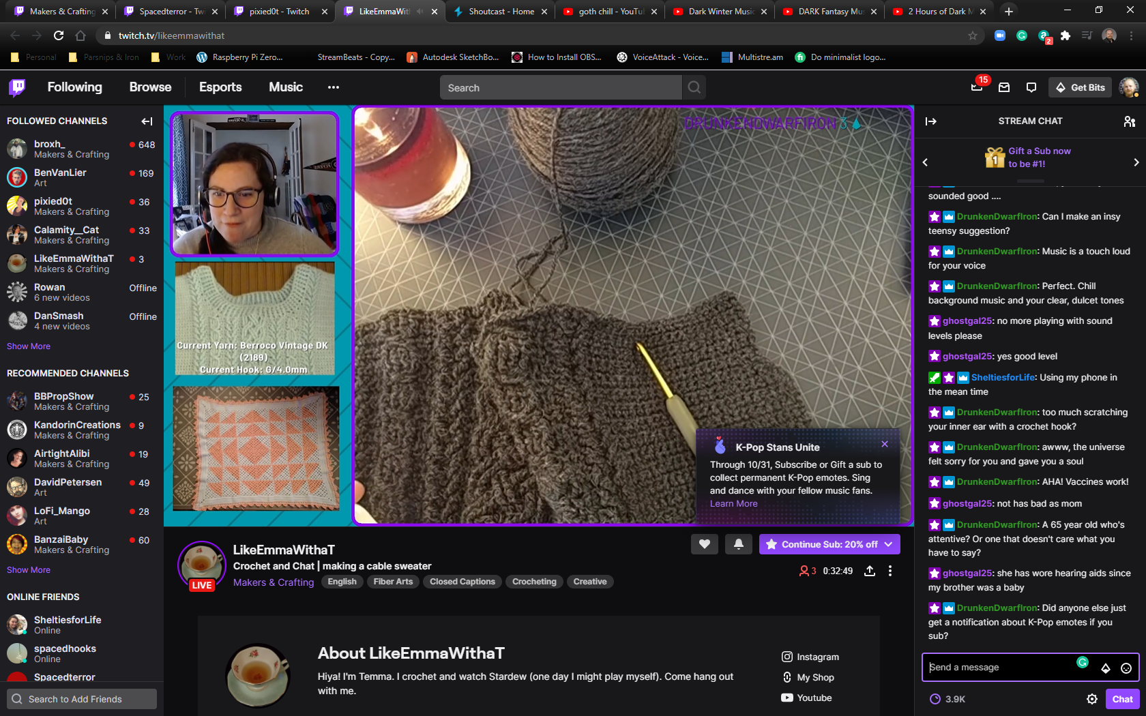Viewport: 1146px width, 716px height.
Task: Open the emote picker in chat
Action: tap(1126, 668)
